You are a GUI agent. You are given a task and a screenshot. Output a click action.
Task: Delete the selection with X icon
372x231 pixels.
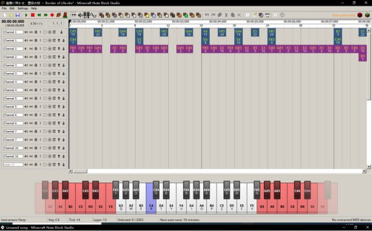tap(239, 15)
